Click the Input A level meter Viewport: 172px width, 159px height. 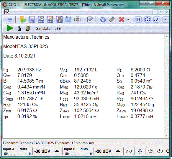[x=17, y=151]
